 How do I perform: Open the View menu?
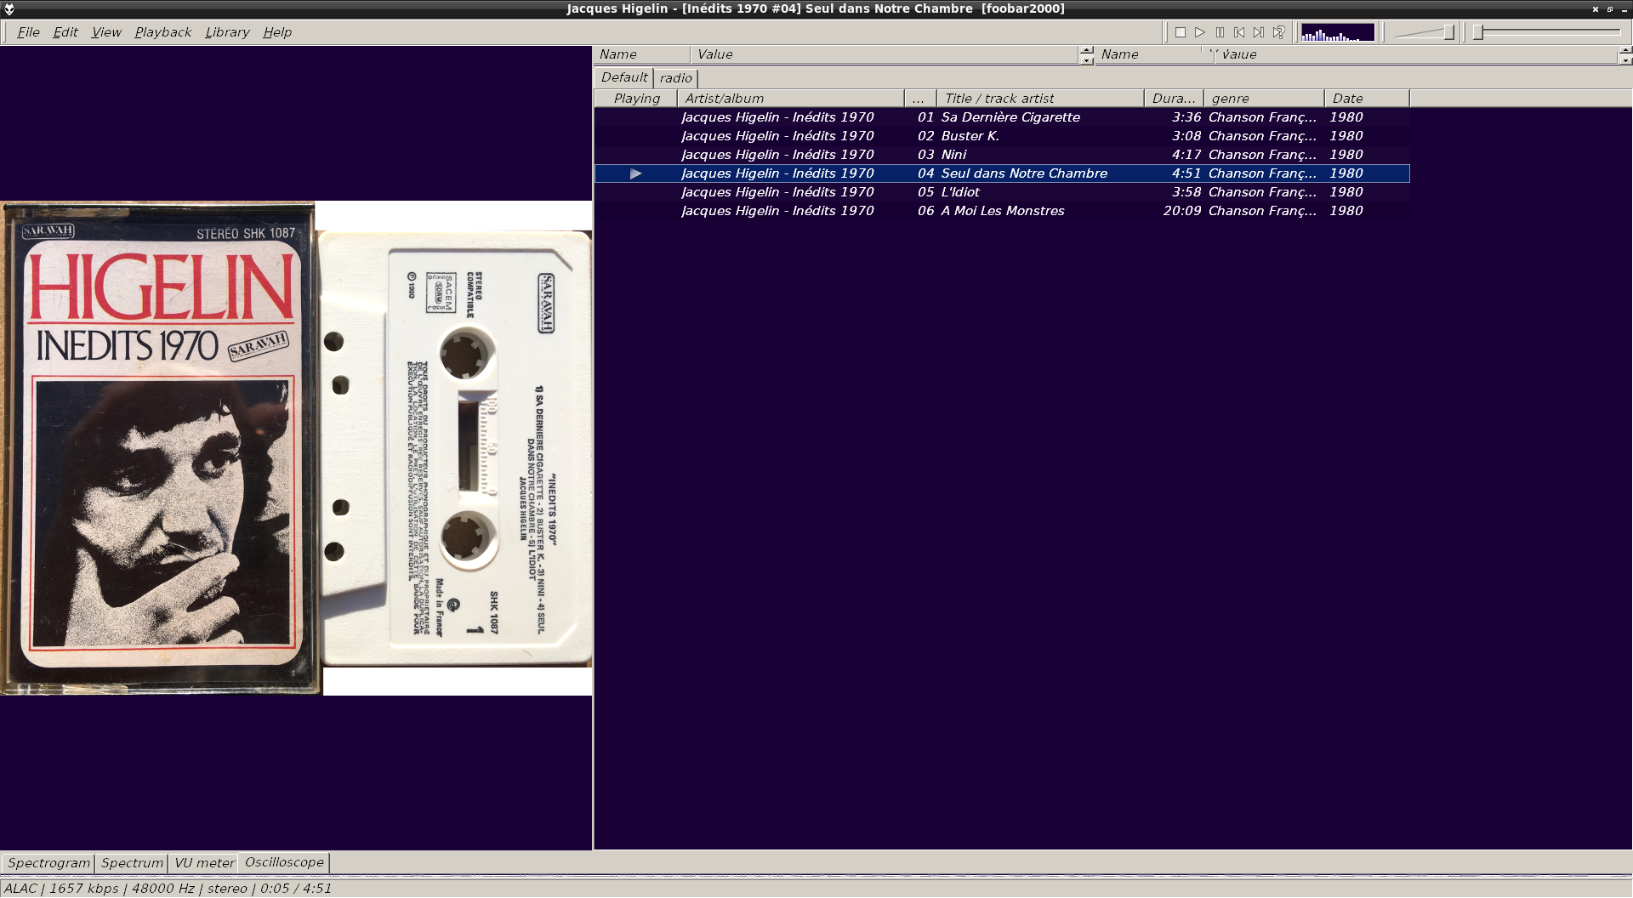106,32
